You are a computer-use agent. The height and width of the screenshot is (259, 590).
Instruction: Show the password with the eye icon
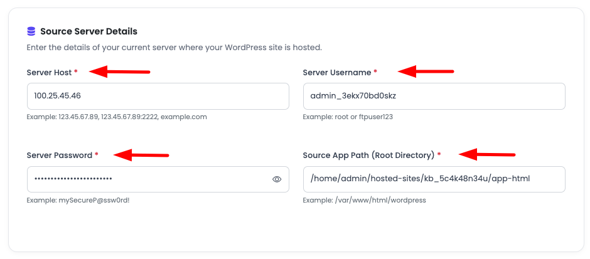click(276, 179)
